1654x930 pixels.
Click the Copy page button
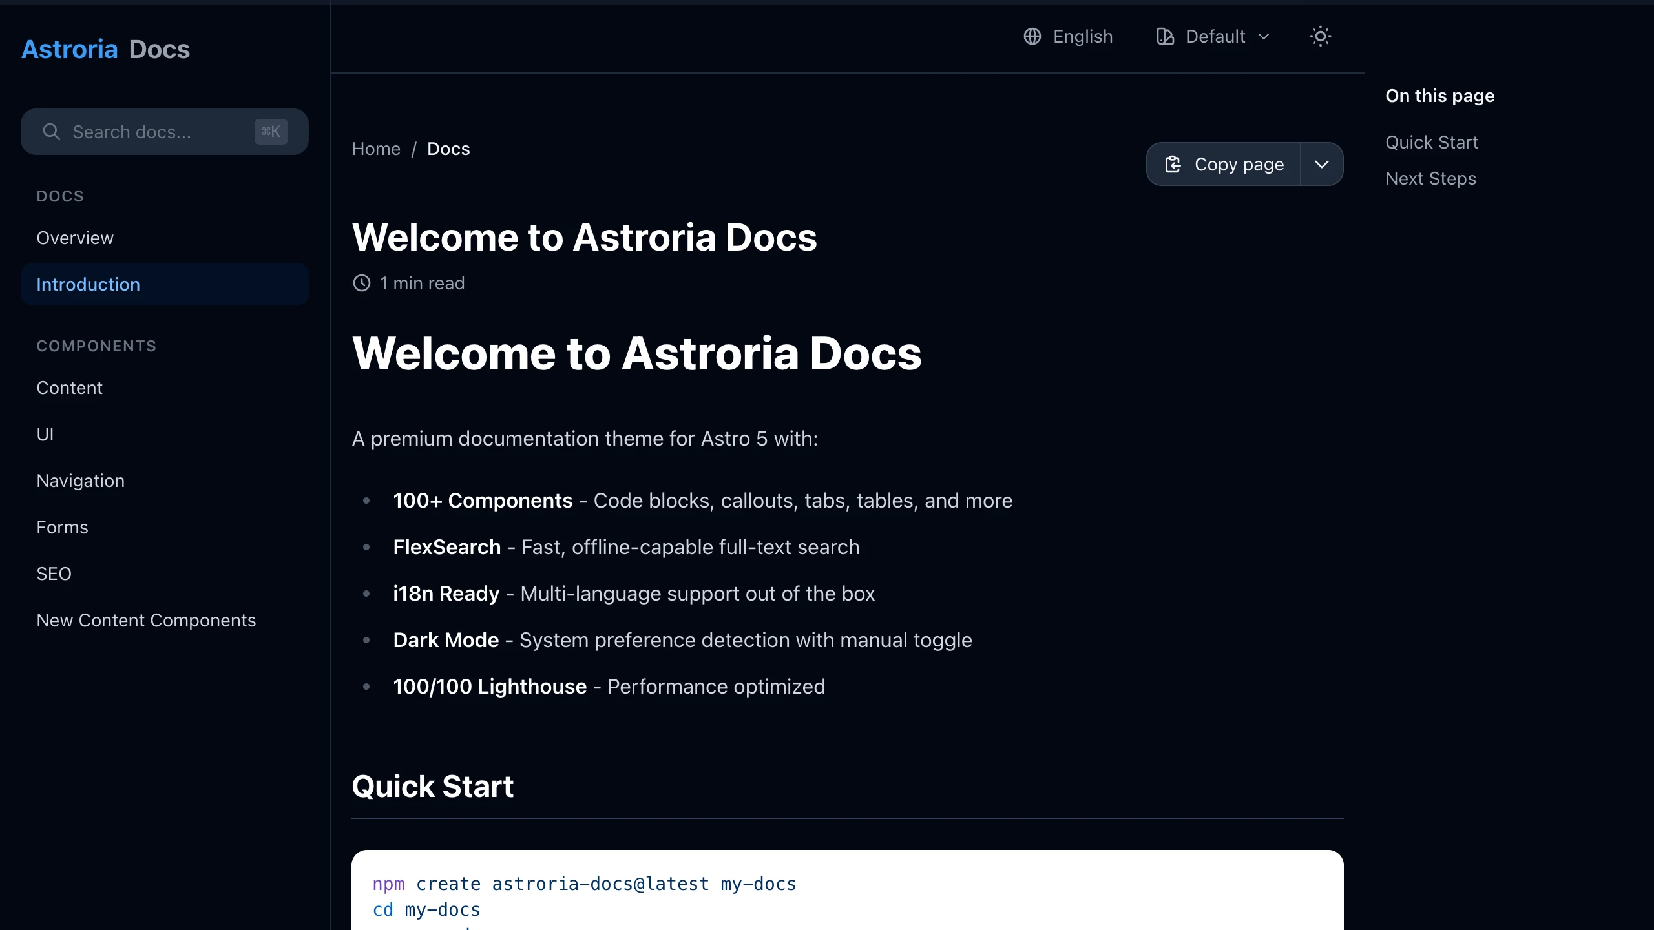pos(1223,164)
